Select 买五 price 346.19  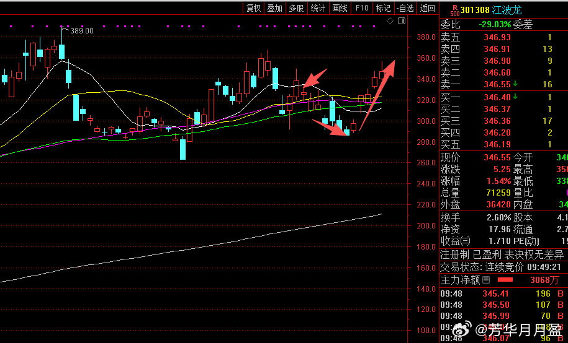[x=497, y=145]
